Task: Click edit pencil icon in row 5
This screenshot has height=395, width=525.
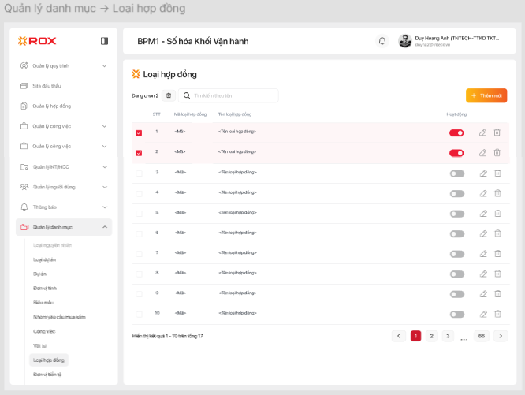Action: [x=483, y=214]
